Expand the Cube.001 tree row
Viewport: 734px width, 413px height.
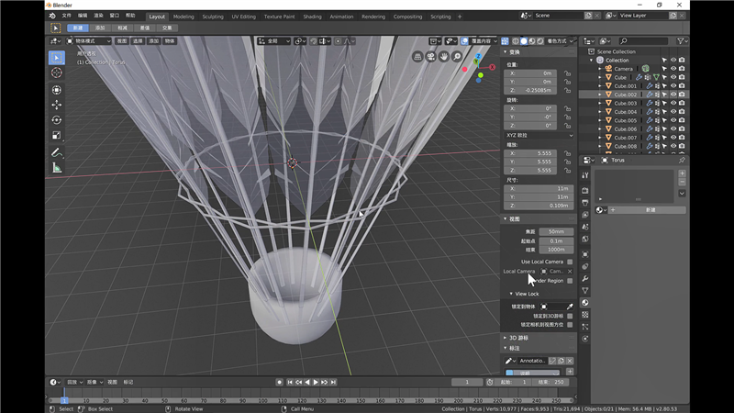(600, 86)
